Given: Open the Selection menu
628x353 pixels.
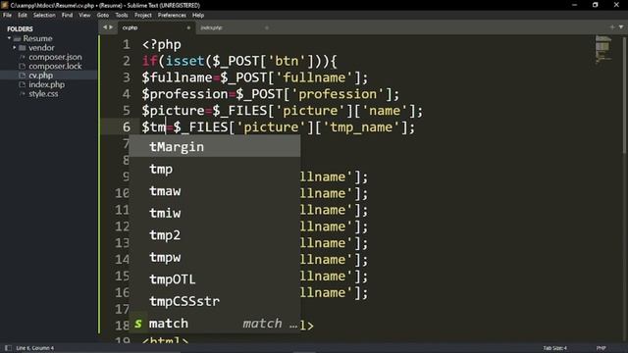Looking at the screenshot, I should (44, 16).
